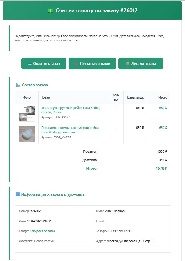Screen dimensions: 185x261
Task: Click the delivery cost 348 ₽
Action: pos(163,160)
